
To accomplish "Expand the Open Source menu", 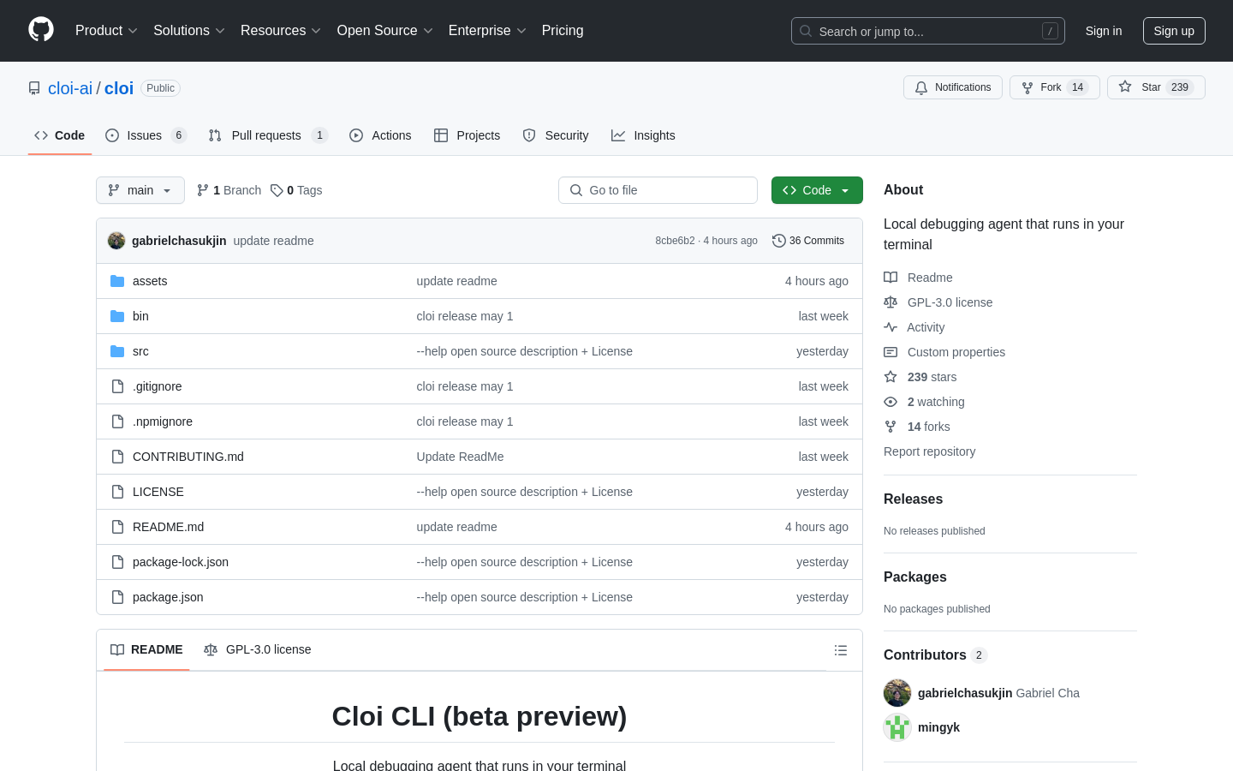I will [x=385, y=30].
